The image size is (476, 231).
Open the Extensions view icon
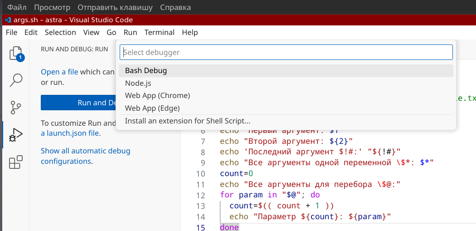click(x=16, y=162)
